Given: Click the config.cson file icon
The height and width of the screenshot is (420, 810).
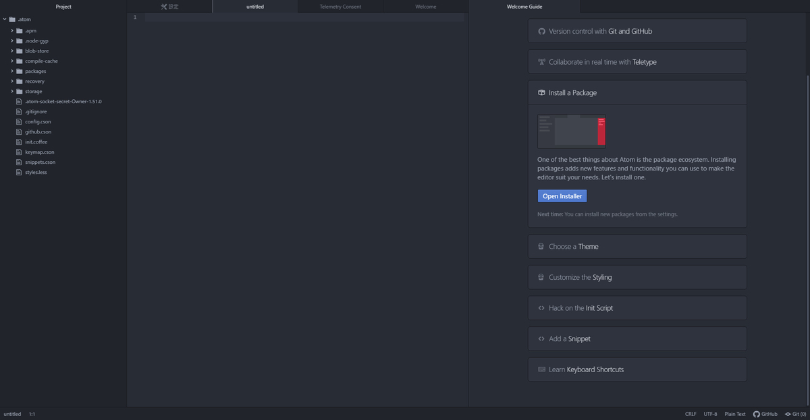Looking at the screenshot, I should point(19,121).
